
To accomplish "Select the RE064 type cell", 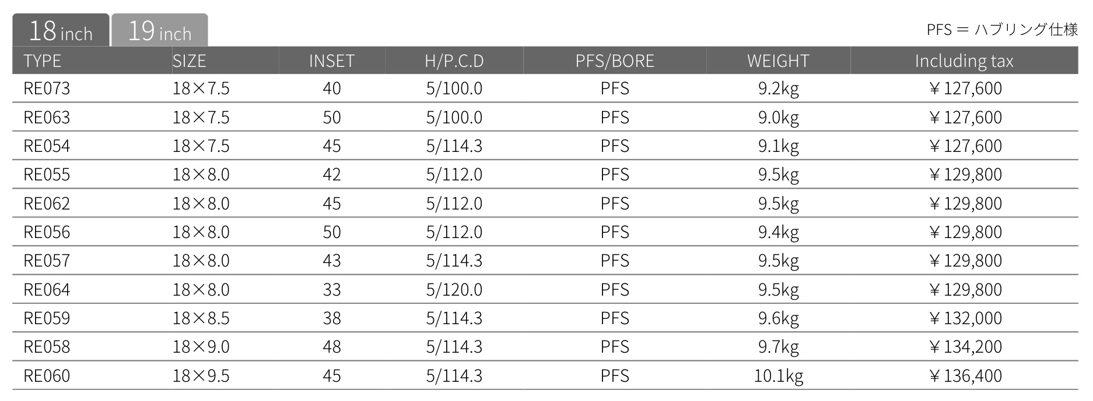I will (x=47, y=290).
